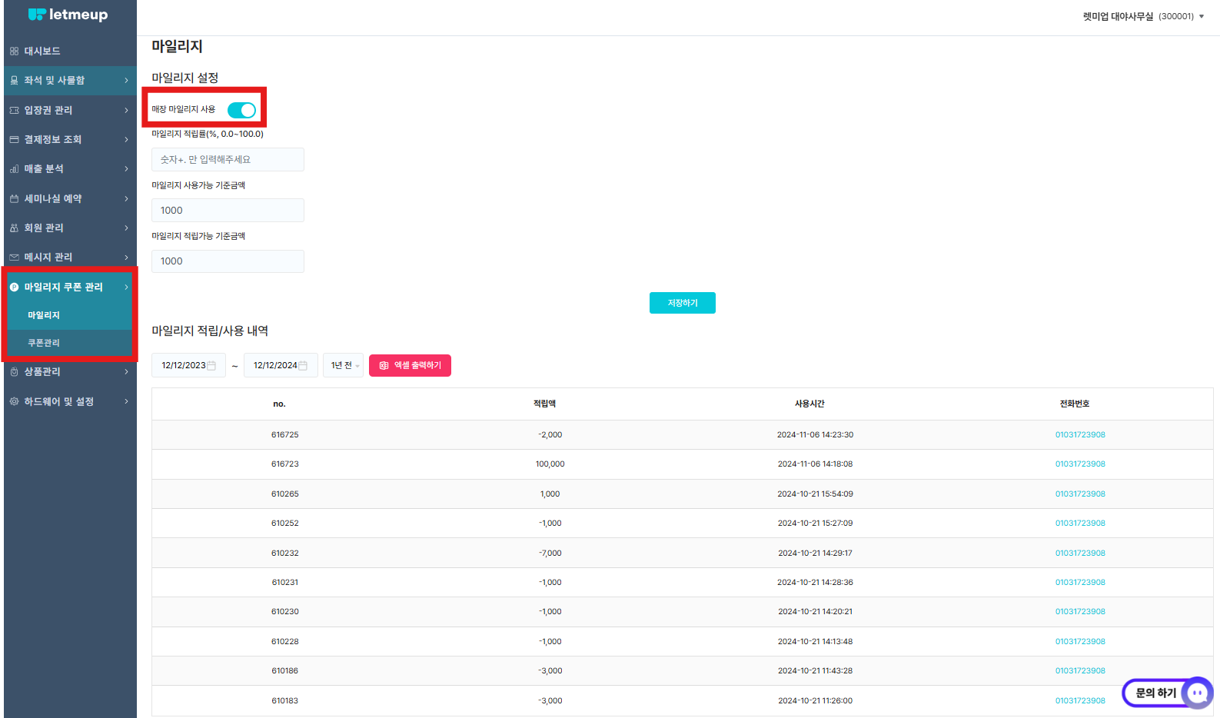Open the 1년 전 period dropdown

tap(343, 366)
